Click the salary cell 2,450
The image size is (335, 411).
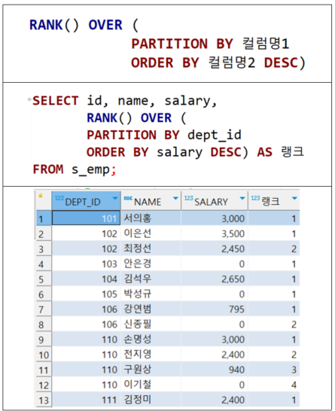pyautogui.click(x=215, y=248)
